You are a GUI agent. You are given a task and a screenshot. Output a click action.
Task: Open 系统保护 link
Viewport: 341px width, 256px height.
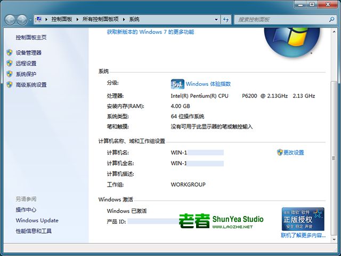click(26, 74)
